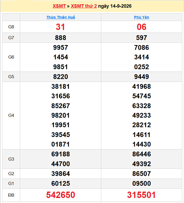The height and width of the screenshot is (203, 184).
Task: Select the ĐB row label
Action: (11, 195)
